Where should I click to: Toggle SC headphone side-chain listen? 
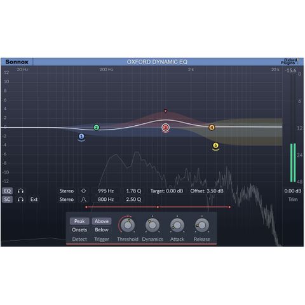coord(20,200)
